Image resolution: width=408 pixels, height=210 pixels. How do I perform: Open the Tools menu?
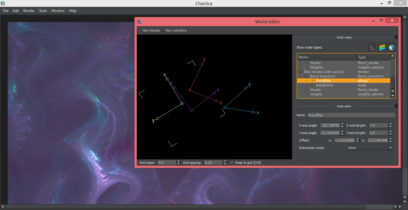(x=43, y=11)
